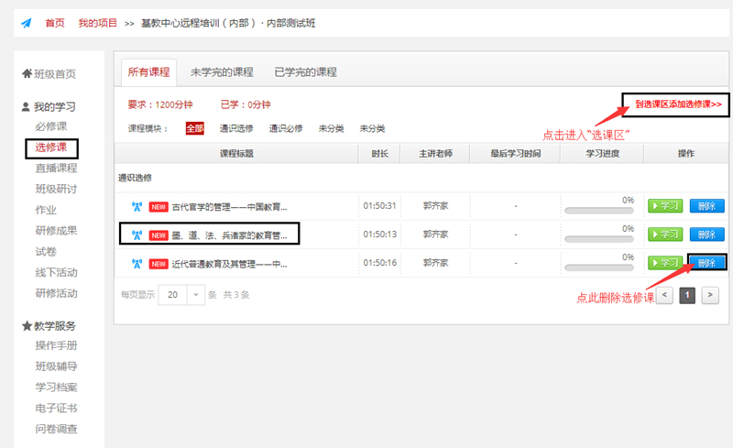Viewport: 733px width, 448px height.
Task: Open course title 近代普通教育及其管理——中...
Action: (x=230, y=264)
